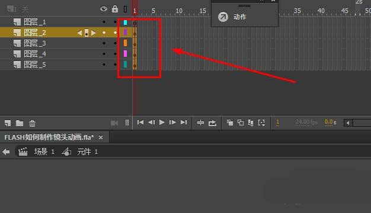Go to previous keyframe arrow on 图层_2
Image resolution: width=371 pixels, height=213 pixels.
click(79, 33)
